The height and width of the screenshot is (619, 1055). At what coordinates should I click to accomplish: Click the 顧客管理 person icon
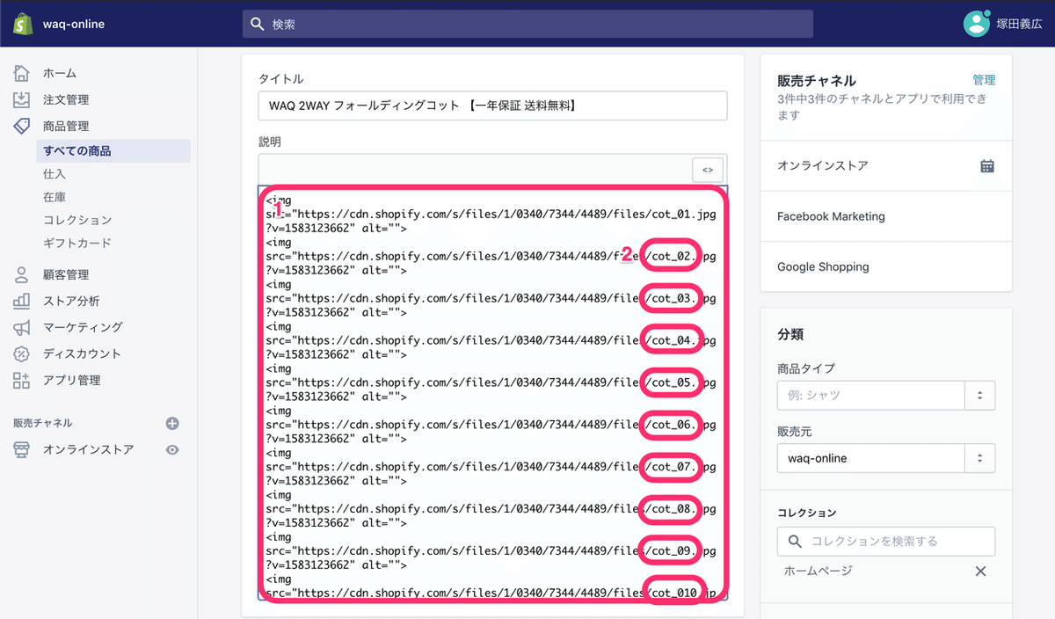click(x=22, y=274)
